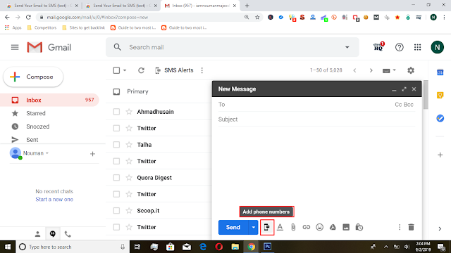Discard draft with the trash icon

(x=412, y=227)
